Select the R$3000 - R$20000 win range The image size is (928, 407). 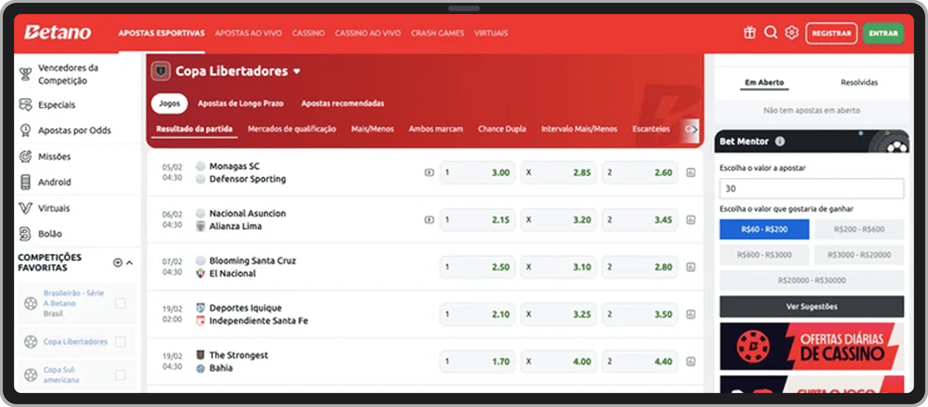pyautogui.click(x=859, y=255)
